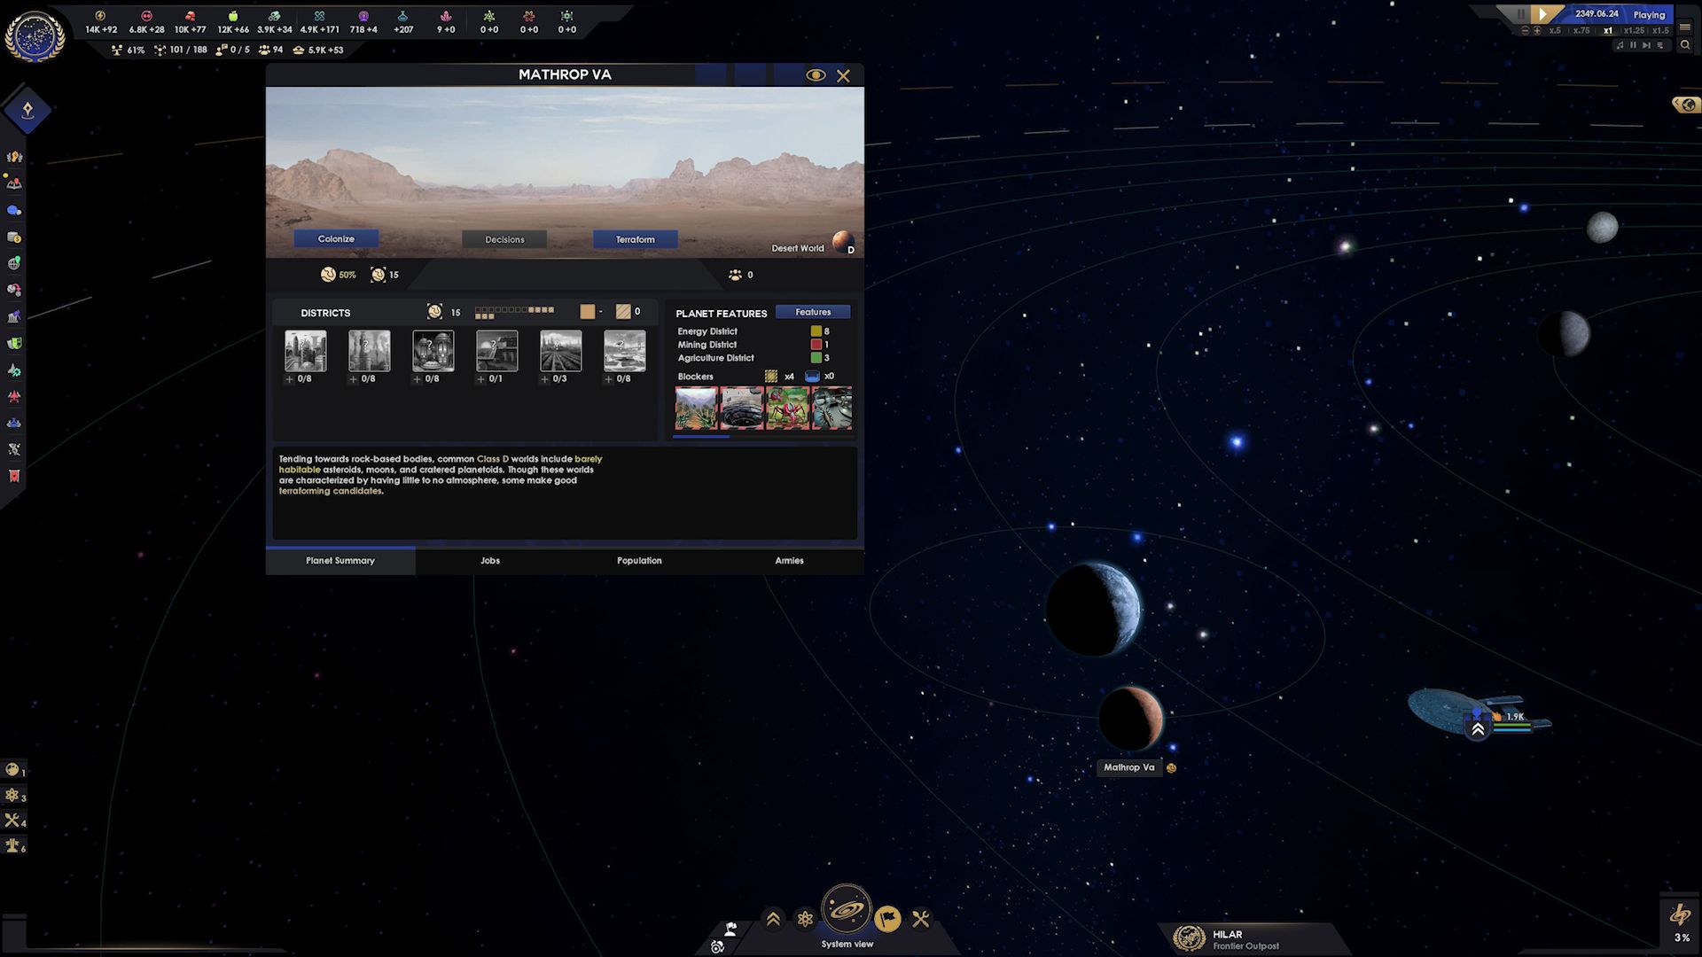Click the Terraform button
Screen dimensions: 1702x957
pos(635,239)
